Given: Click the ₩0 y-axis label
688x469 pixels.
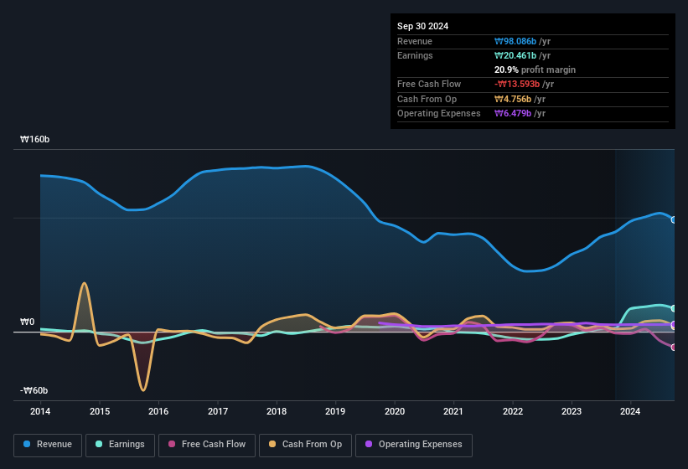Looking at the screenshot, I should 27,322.
